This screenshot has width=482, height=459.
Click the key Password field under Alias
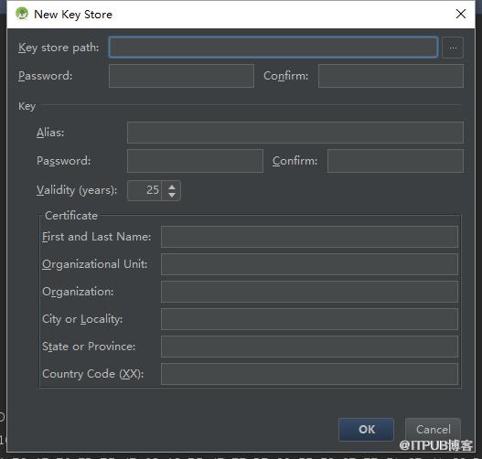(195, 161)
